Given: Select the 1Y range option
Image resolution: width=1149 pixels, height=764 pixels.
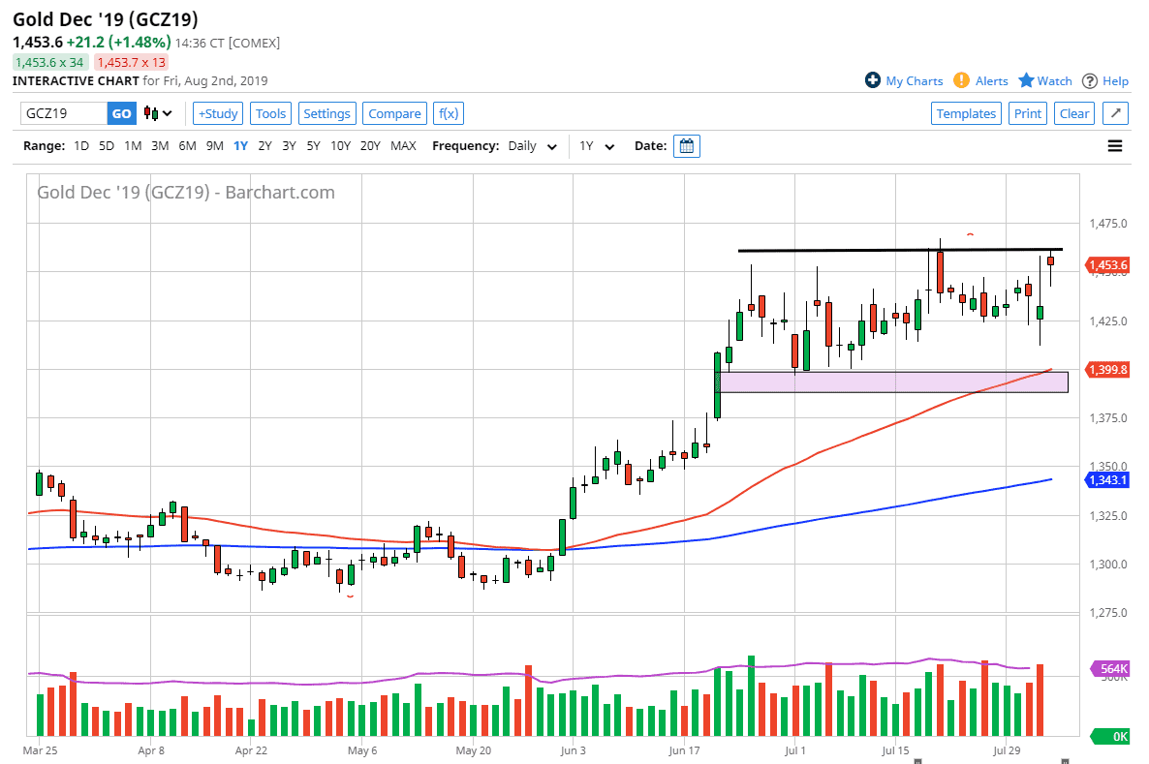Looking at the screenshot, I should click(x=240, y=146).
